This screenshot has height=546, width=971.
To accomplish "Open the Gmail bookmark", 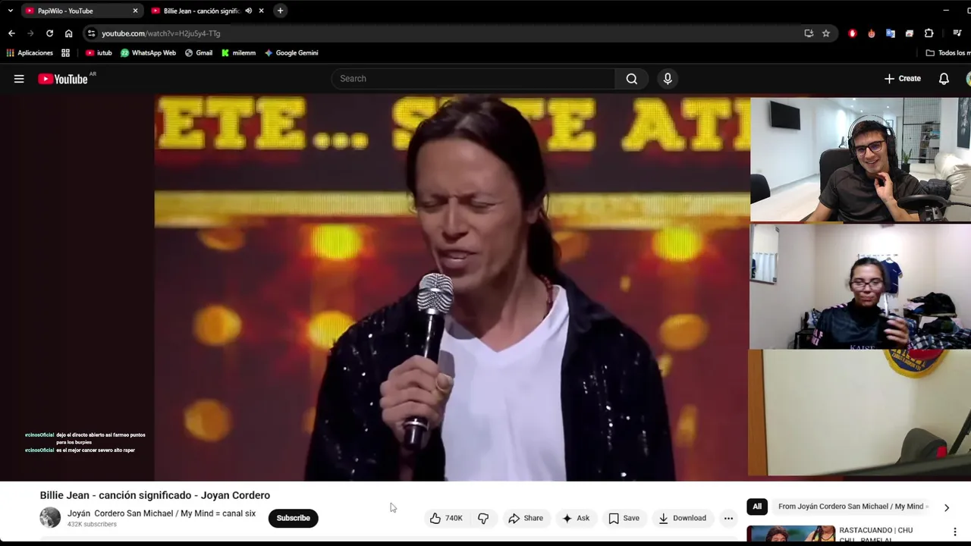I will tap(199, 53).
